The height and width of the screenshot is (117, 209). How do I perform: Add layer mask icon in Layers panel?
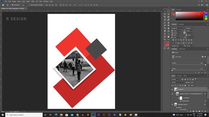click(194, 111)
